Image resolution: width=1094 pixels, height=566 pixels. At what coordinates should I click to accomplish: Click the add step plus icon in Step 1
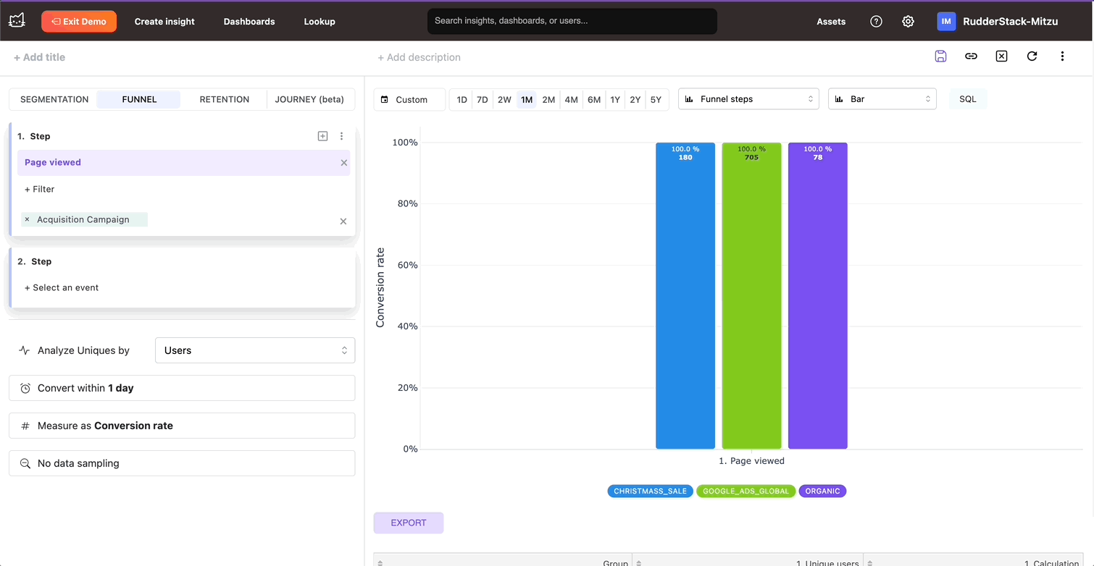323,136
